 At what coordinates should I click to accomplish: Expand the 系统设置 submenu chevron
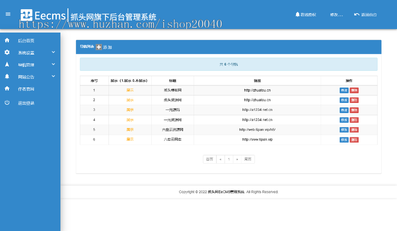(53, 52)
